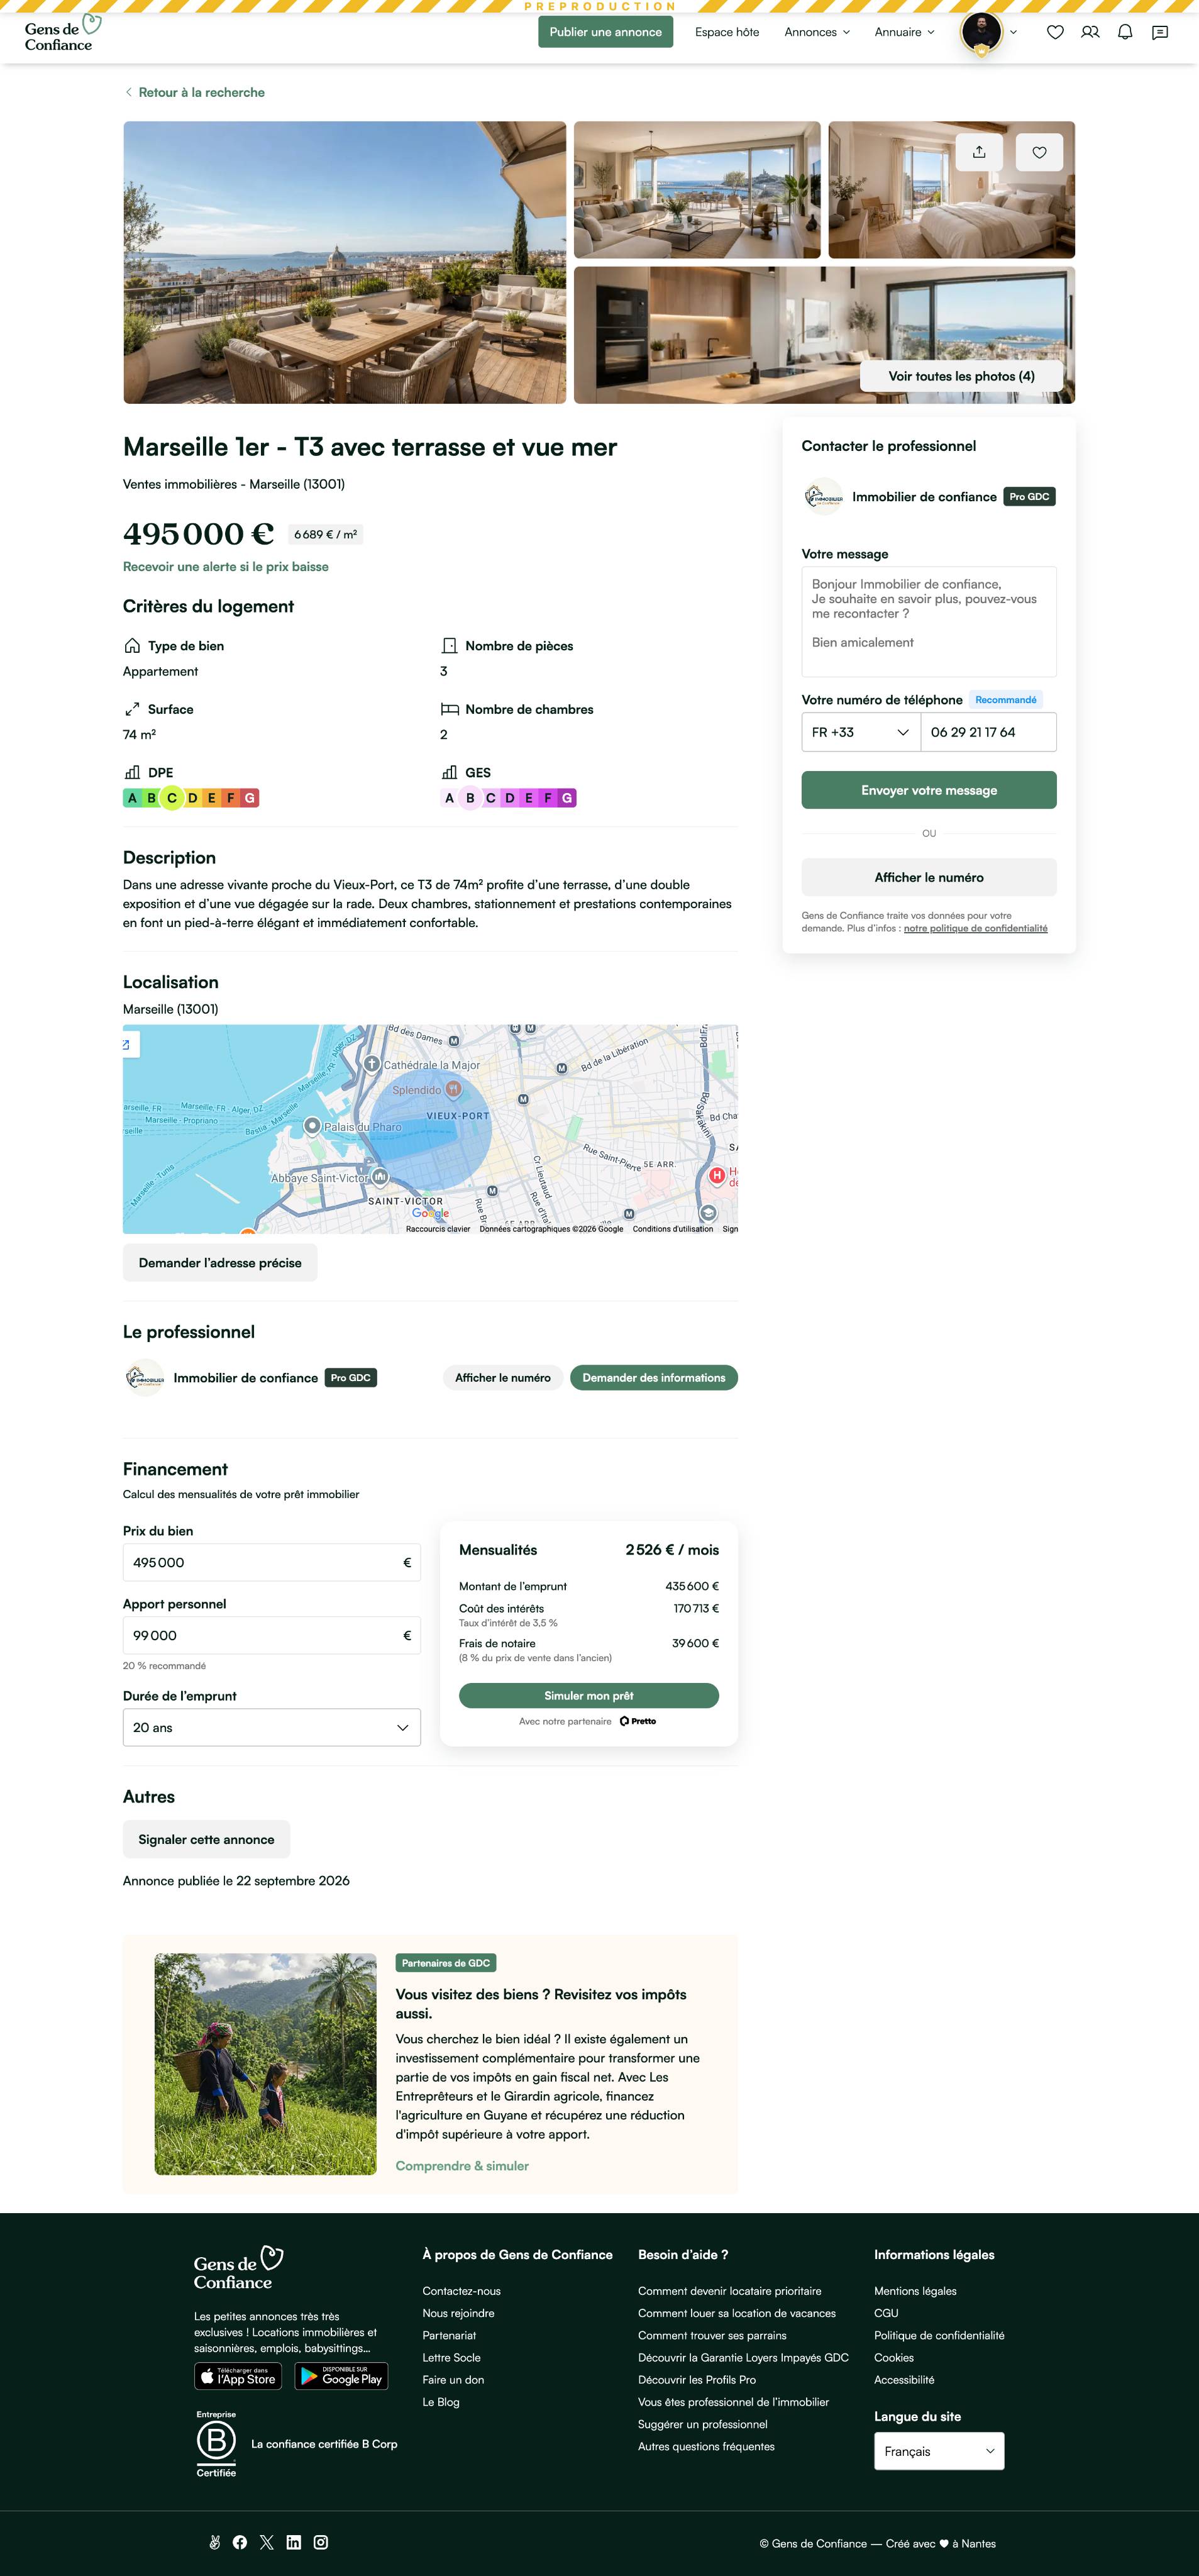Click the user profile avatar
Image resolution: width=1199 pixels, height=2576 pixels.
point(981,32)
